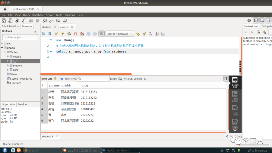Open Field Types result view
This screenshot has height=153, width=272.
[235, 110]
